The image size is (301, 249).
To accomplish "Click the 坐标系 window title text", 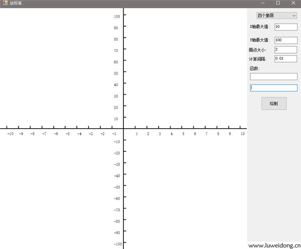I will 16,3.
